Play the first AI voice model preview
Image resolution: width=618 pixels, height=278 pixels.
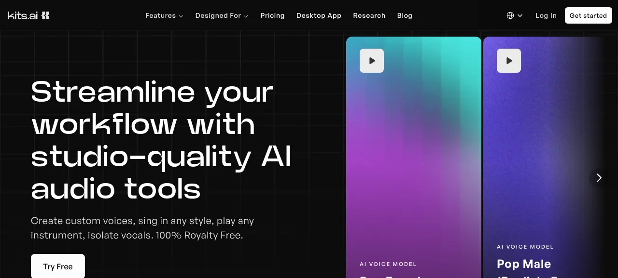[372, 61]
